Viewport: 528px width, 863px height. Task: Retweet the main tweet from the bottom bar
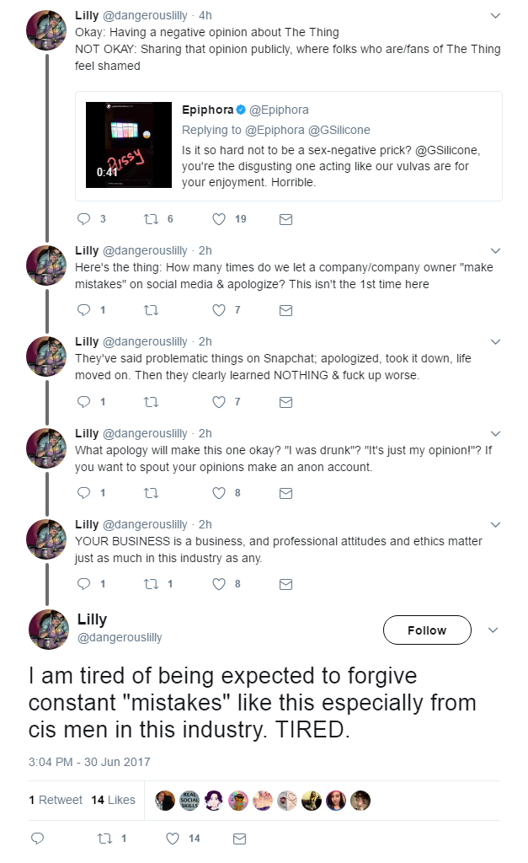[x=104, y=839]
